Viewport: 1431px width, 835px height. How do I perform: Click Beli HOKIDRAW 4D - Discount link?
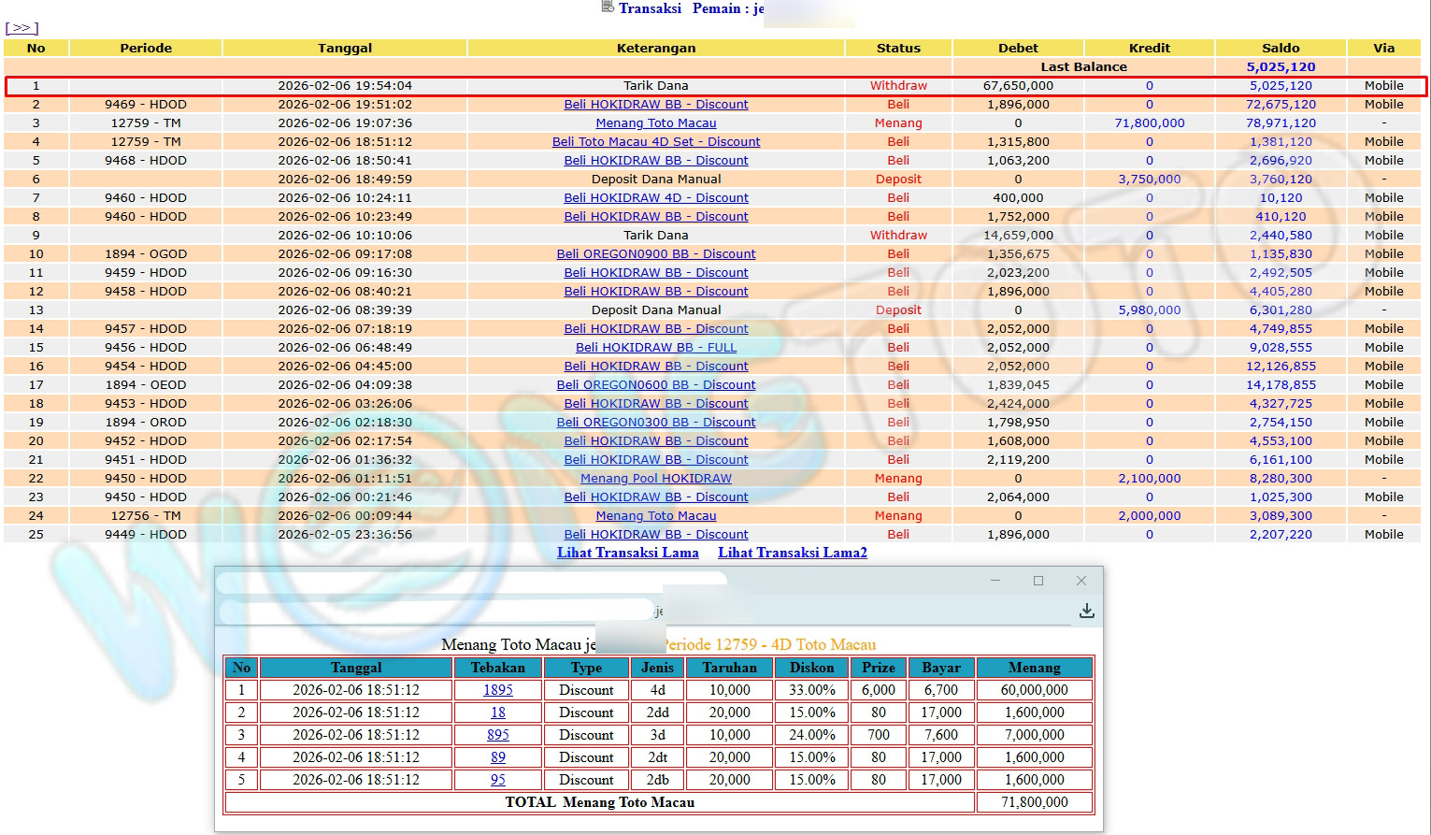[x=655, y=198]
